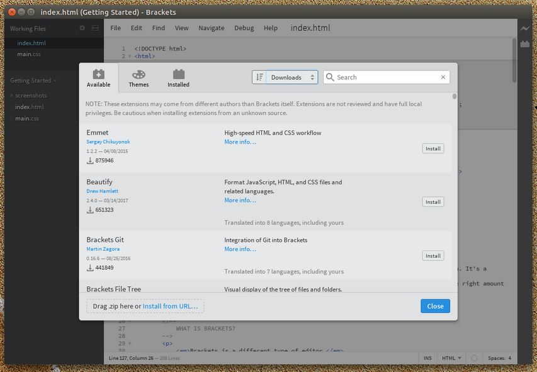Open the Navigate menu
The width and height of the screenshot is (537, 372).
(x=212, y=28)
